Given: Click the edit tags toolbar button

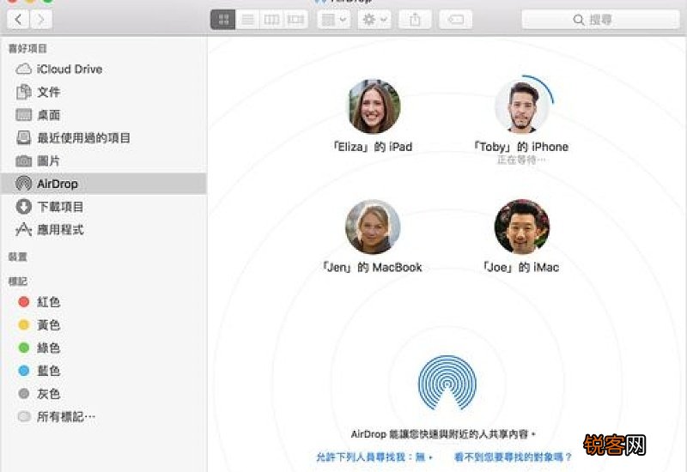Looking at the screenshot, I should click(456, 20).
